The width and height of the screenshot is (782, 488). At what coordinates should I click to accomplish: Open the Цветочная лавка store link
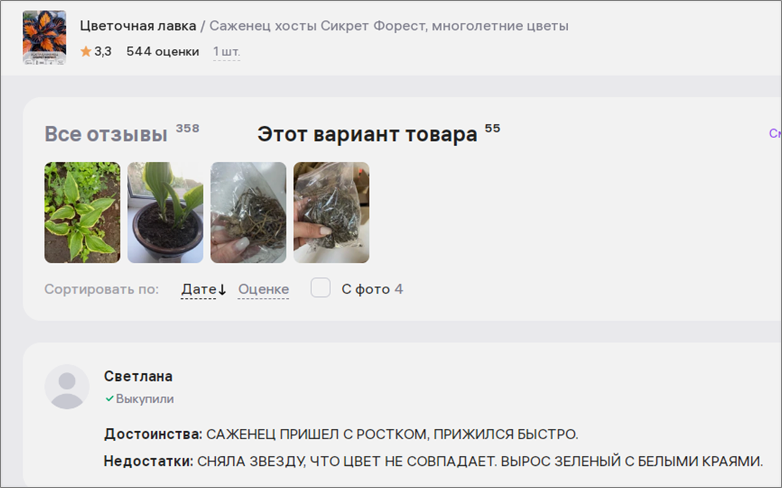pyautogui.click(x=138, y=26)
